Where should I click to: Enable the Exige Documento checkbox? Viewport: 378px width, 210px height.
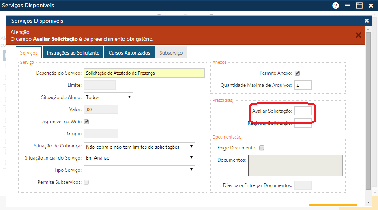click(262, 148)
